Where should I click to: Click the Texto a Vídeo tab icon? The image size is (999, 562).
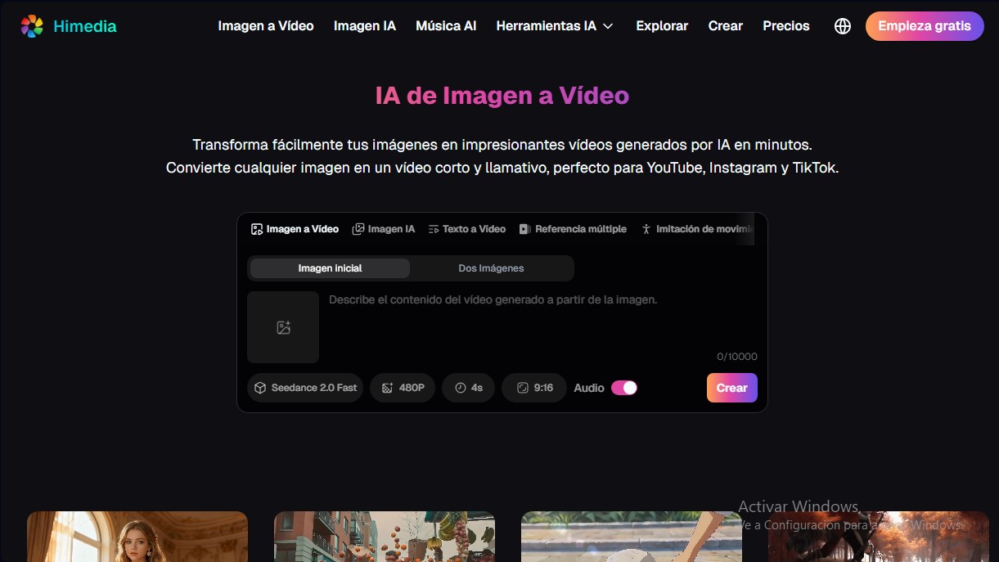pyautogui.click(x=434, y=229)
